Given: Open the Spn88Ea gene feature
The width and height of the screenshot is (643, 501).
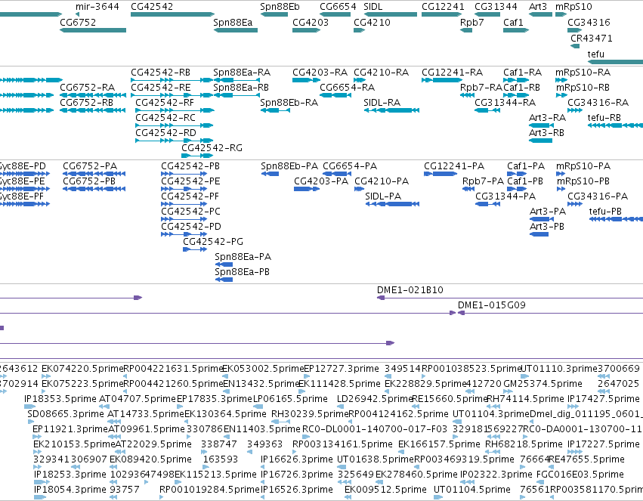Looking at the screenshot, I should (x=236, y=30).
